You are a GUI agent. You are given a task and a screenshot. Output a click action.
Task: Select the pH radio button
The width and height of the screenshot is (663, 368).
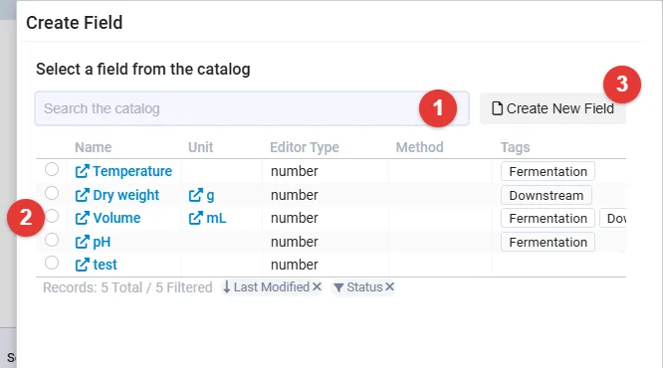52,240
